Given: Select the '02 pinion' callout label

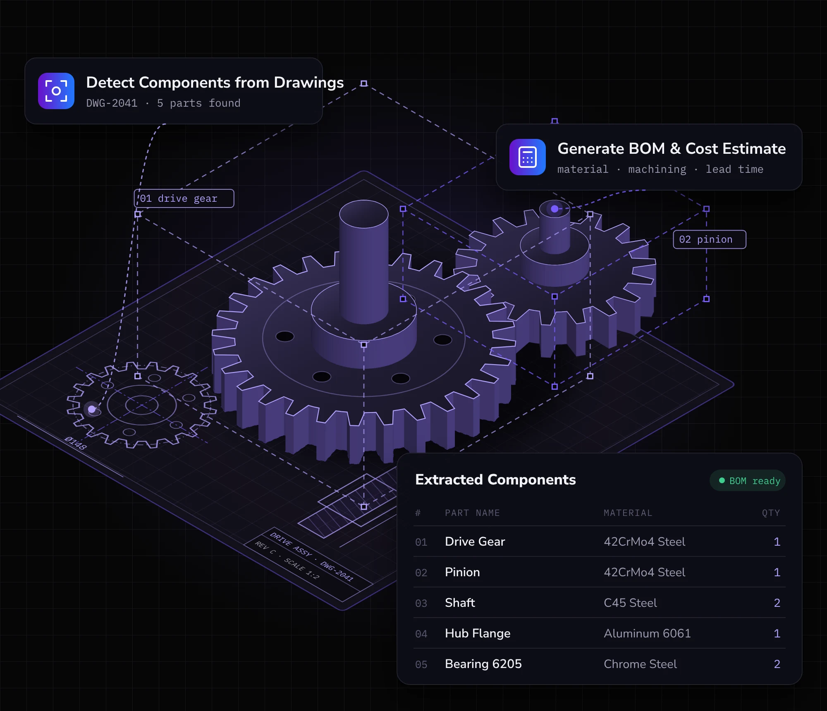Looking at the screenshot, I should point(710,239).
